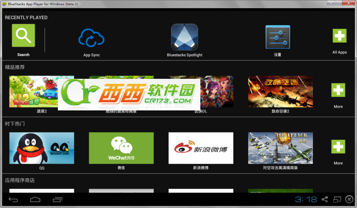Close the BlueStacks App Player window

[x=349, y=3]
